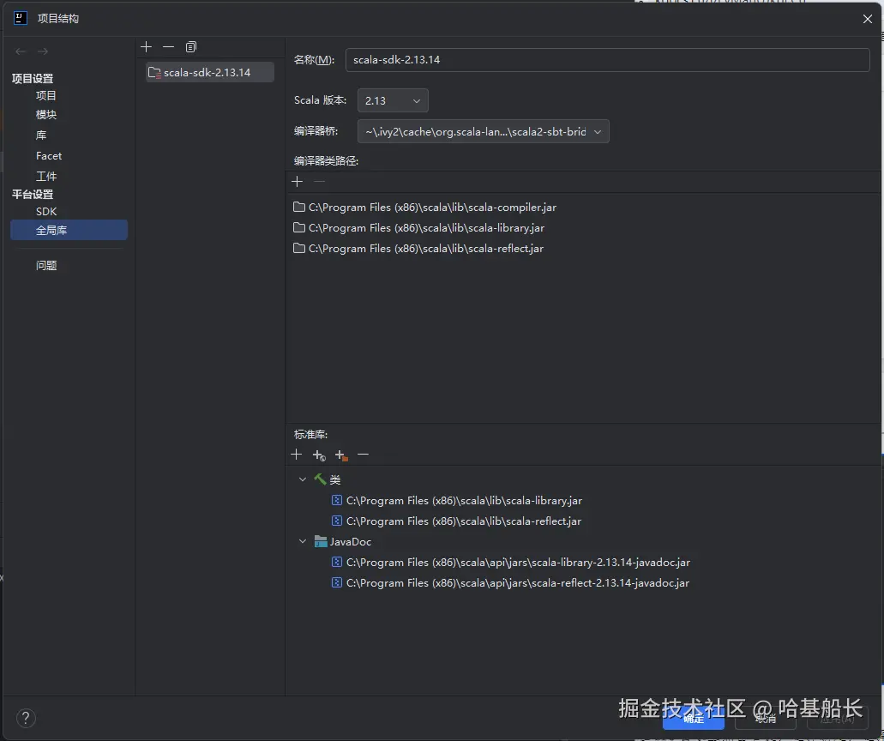Viewport: 884px width, 741px height.
Task: Remove the selected global library
Action: click(x=168, y=47)
